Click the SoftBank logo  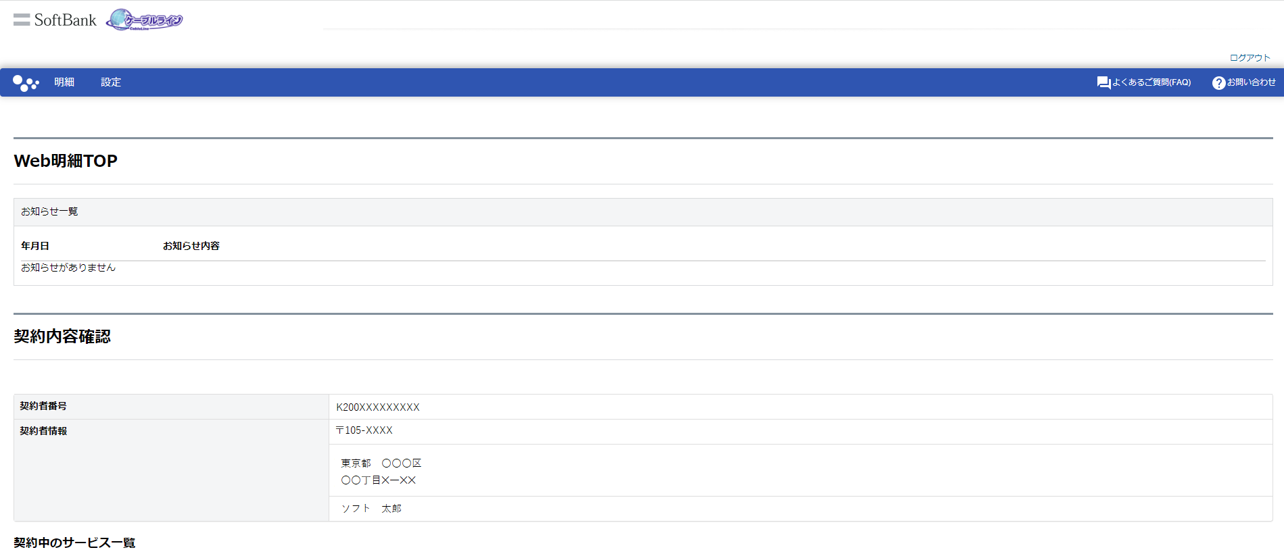click(x=55, y=20)
